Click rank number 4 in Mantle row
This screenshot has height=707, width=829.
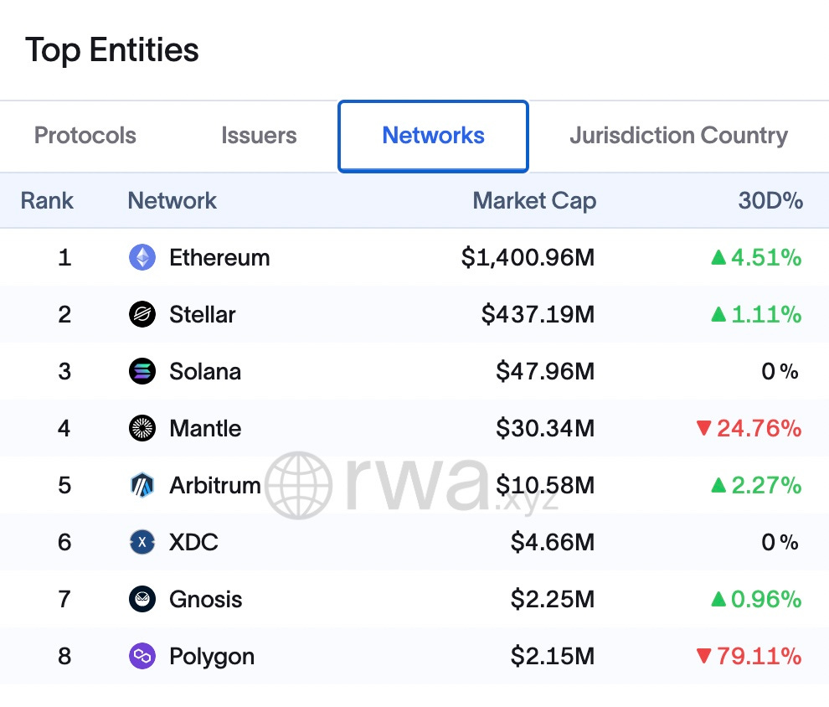tap(64, 428)
